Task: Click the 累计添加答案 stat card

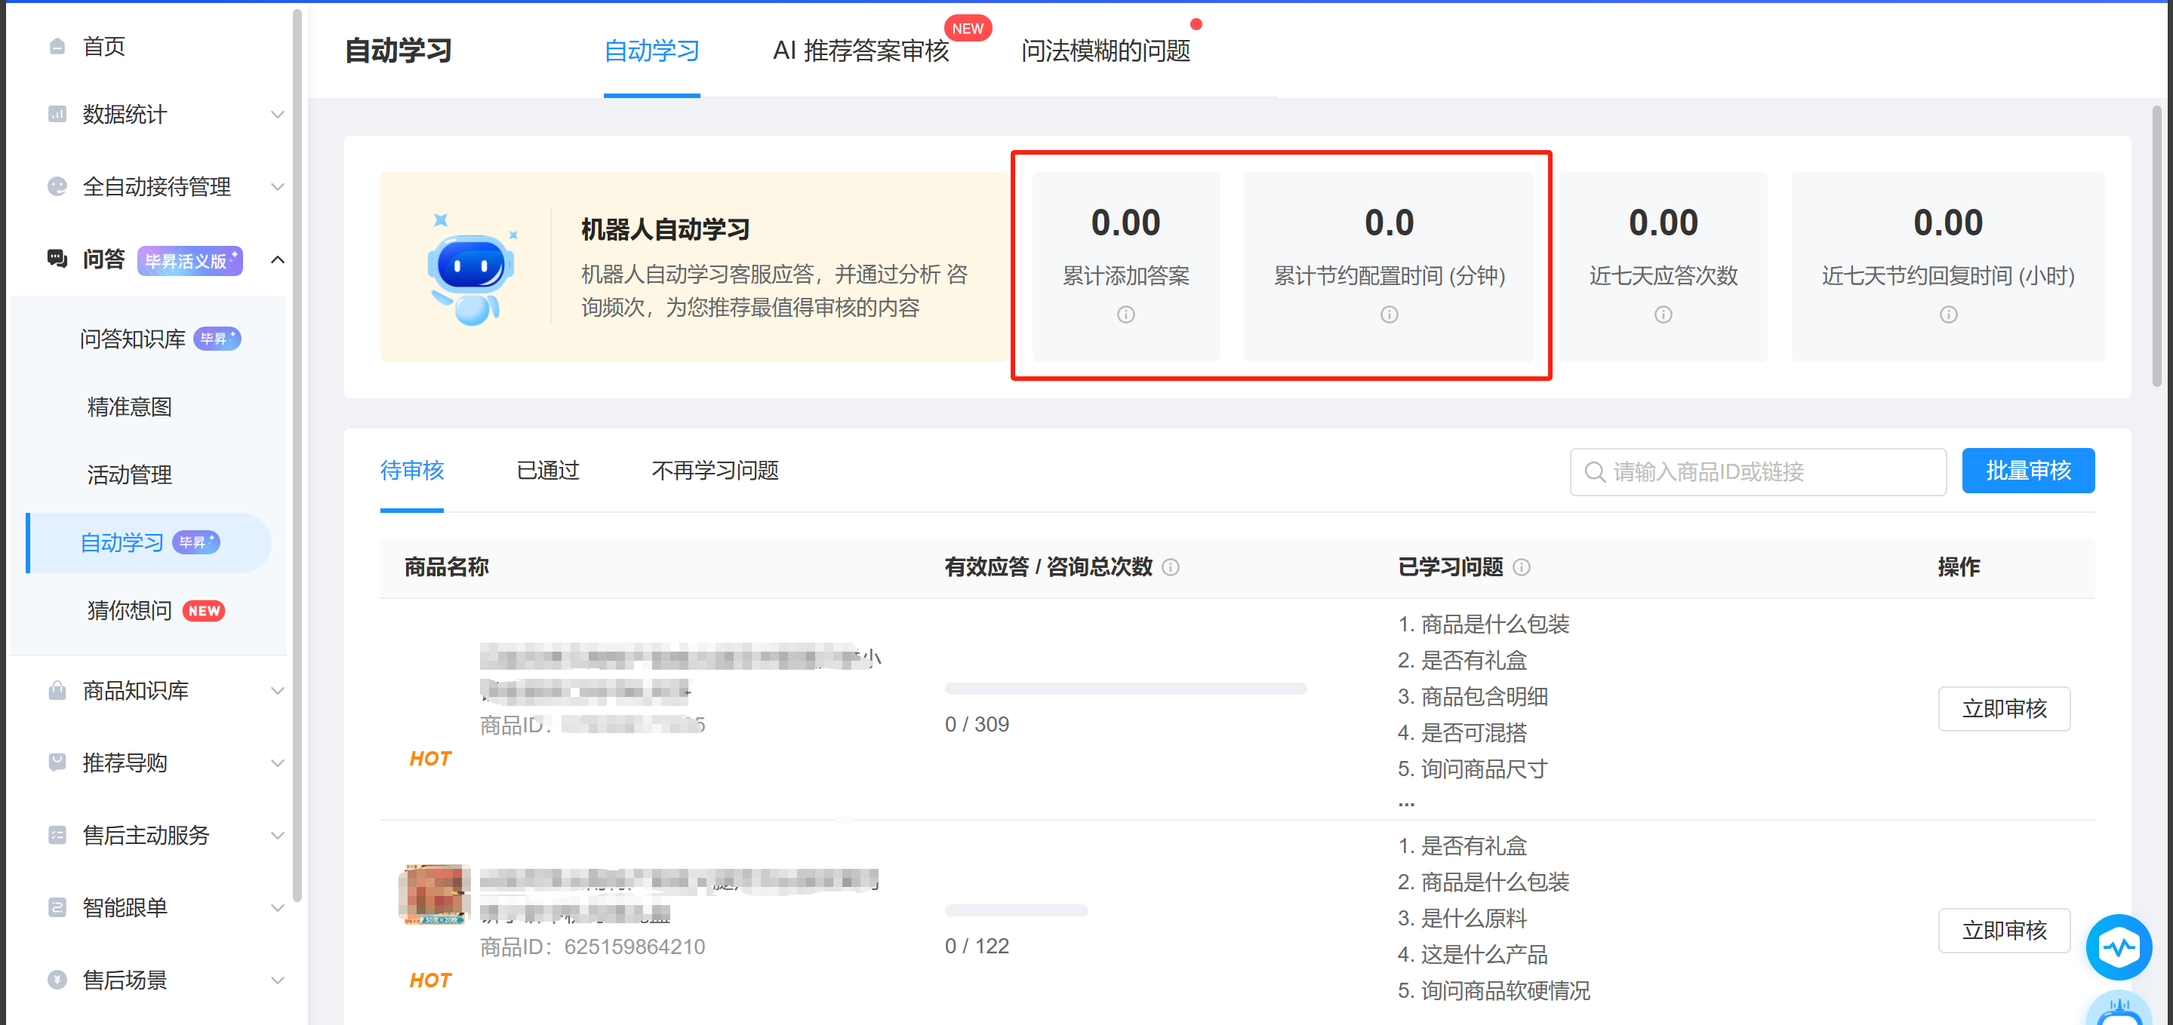Action: point(1125,267)
